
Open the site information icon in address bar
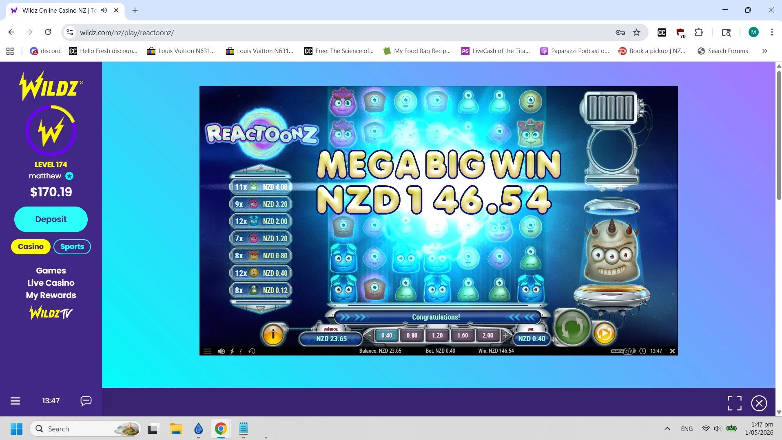70,32
